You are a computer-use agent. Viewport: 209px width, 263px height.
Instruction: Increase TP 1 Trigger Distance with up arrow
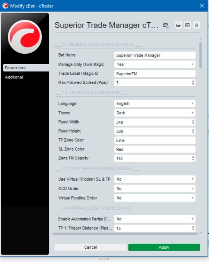pyautogui.click(x=193, y=227)
